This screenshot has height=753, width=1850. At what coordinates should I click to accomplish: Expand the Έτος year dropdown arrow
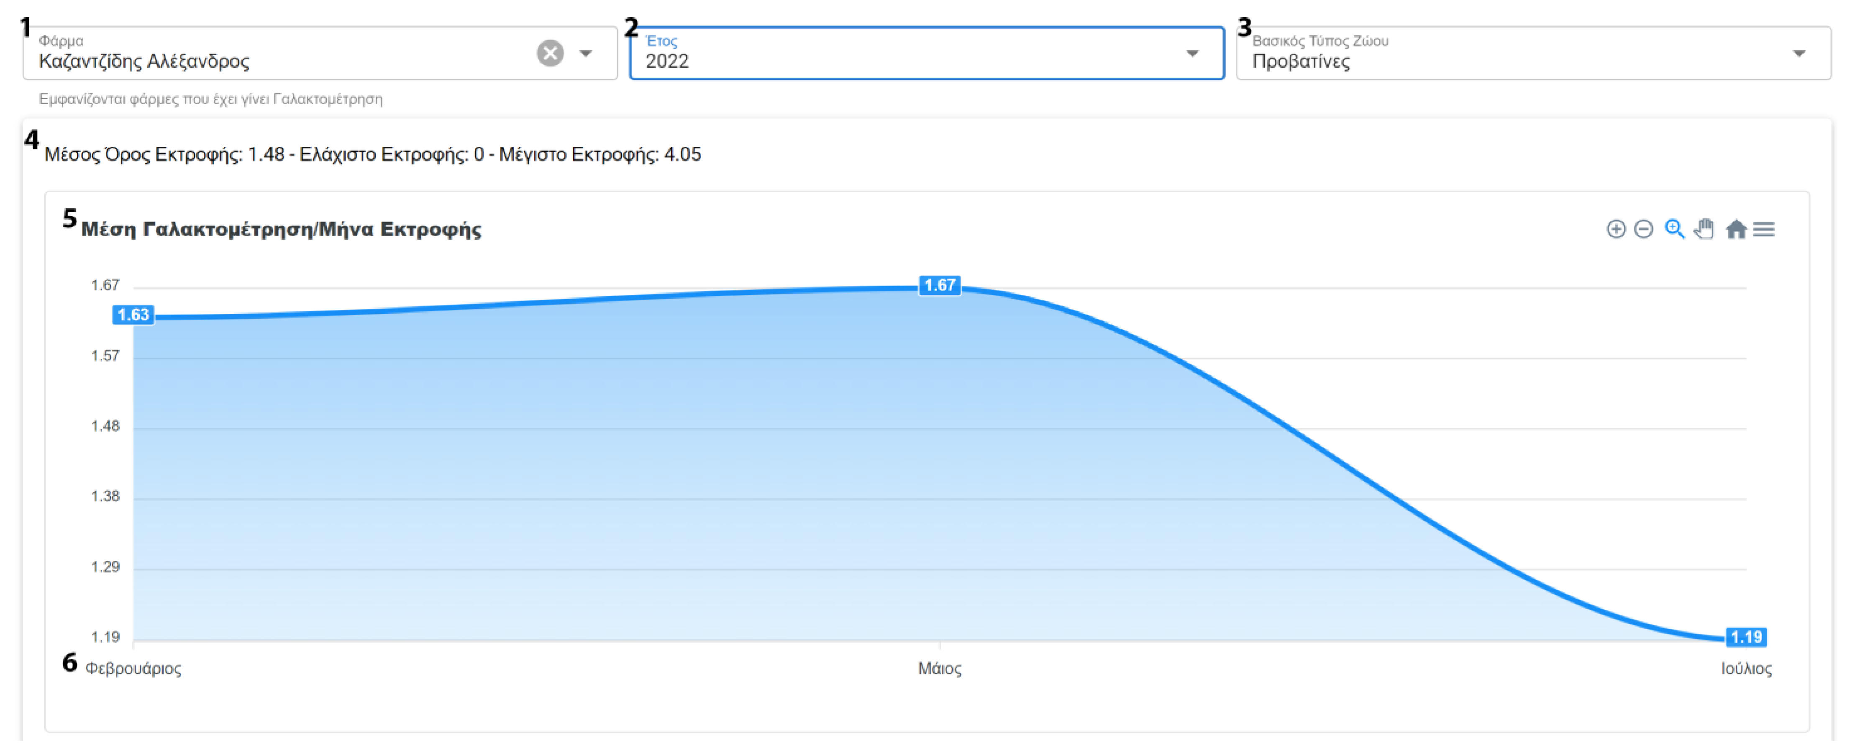1192,53
